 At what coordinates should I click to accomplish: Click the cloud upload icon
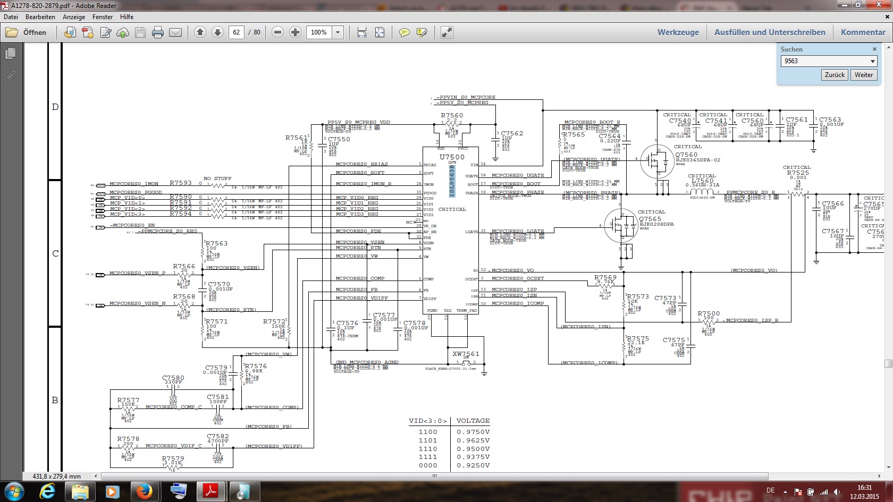point(123,32)
